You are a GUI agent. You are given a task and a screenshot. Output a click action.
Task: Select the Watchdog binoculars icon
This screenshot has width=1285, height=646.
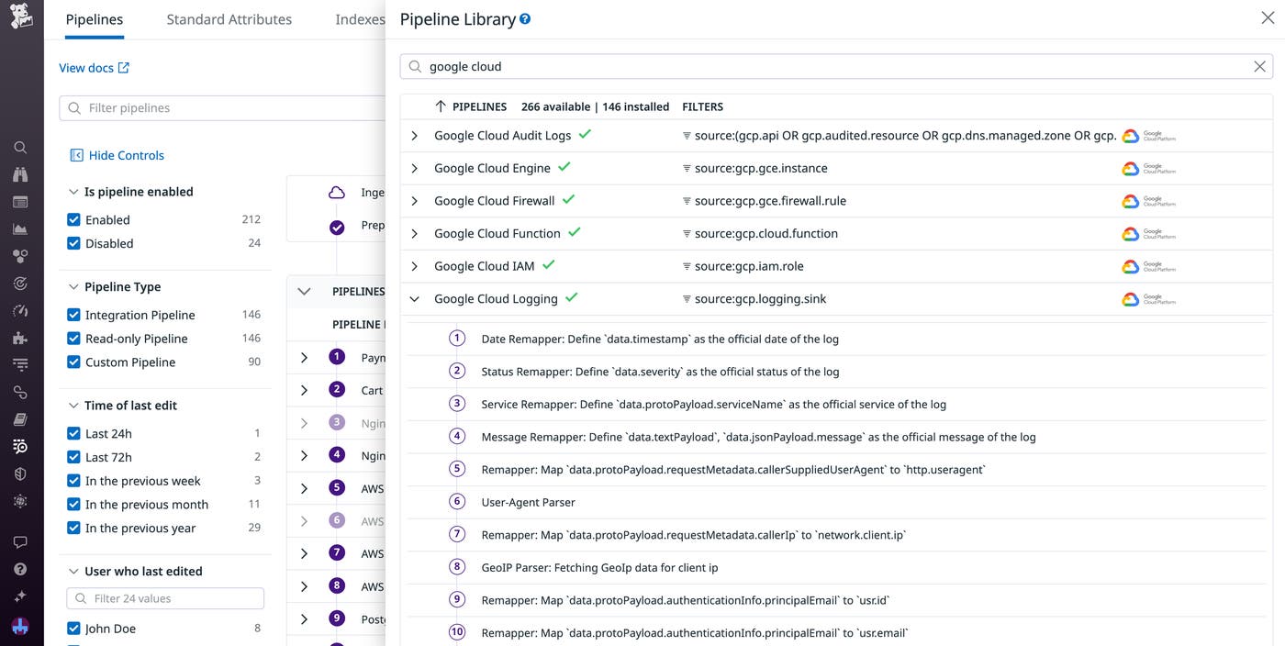20,173
